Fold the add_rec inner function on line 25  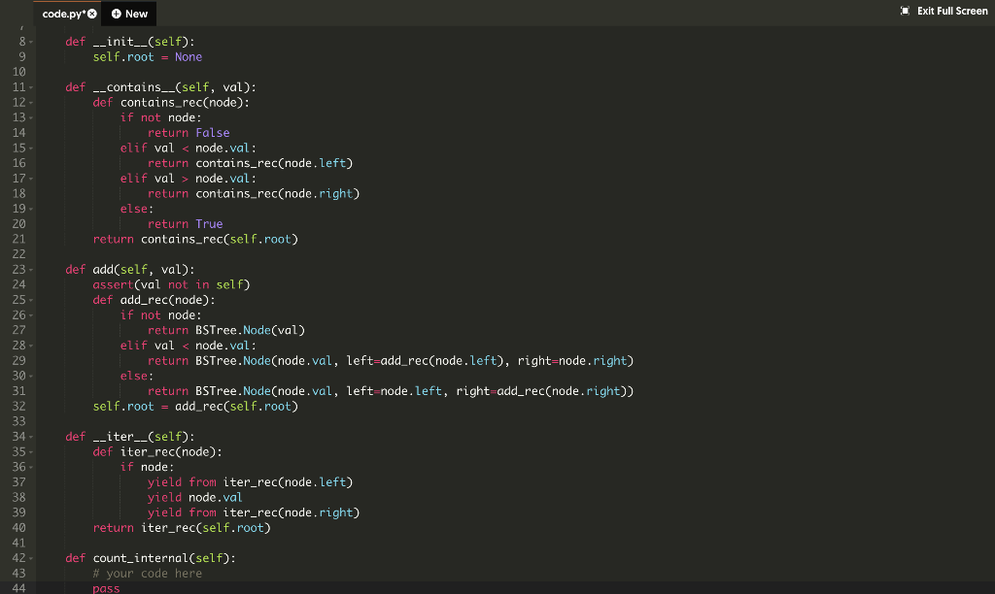pyautogui.click(x=29, y=299)
